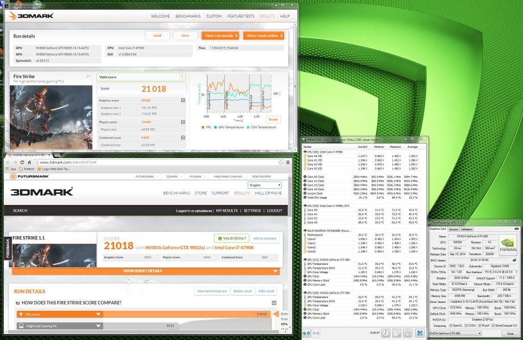Go to the browser home page
Viewport: 523px width, 340px height.
(x=29, y=162)
